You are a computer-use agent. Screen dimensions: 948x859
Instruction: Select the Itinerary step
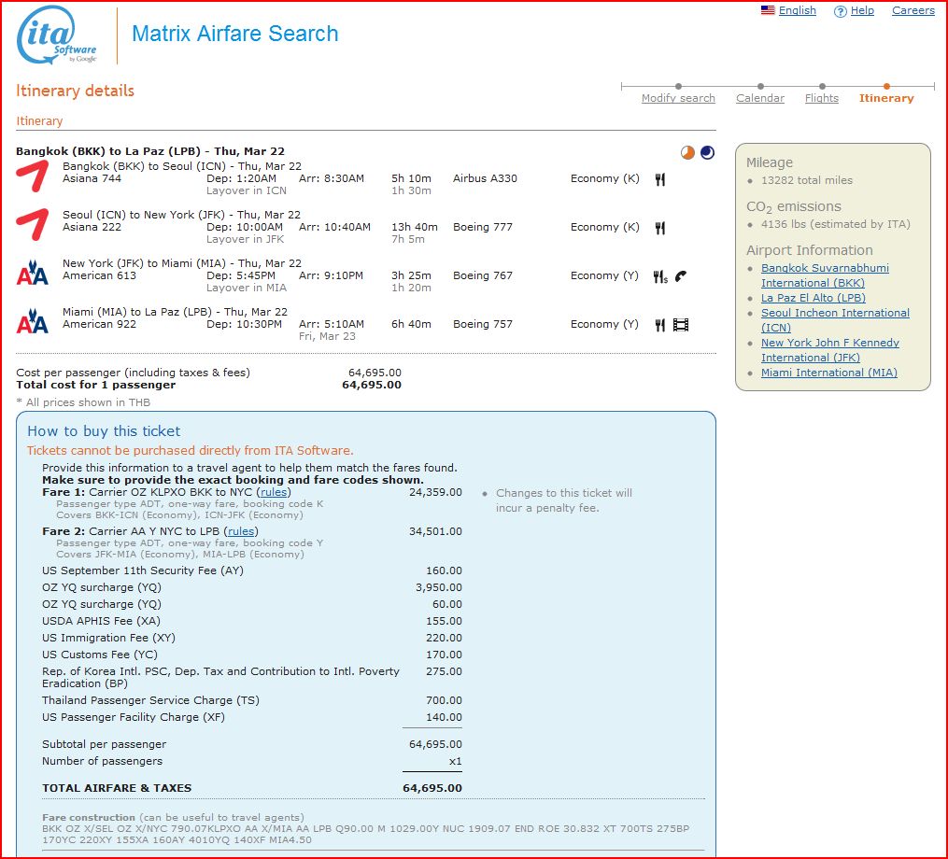coord(886,98)
